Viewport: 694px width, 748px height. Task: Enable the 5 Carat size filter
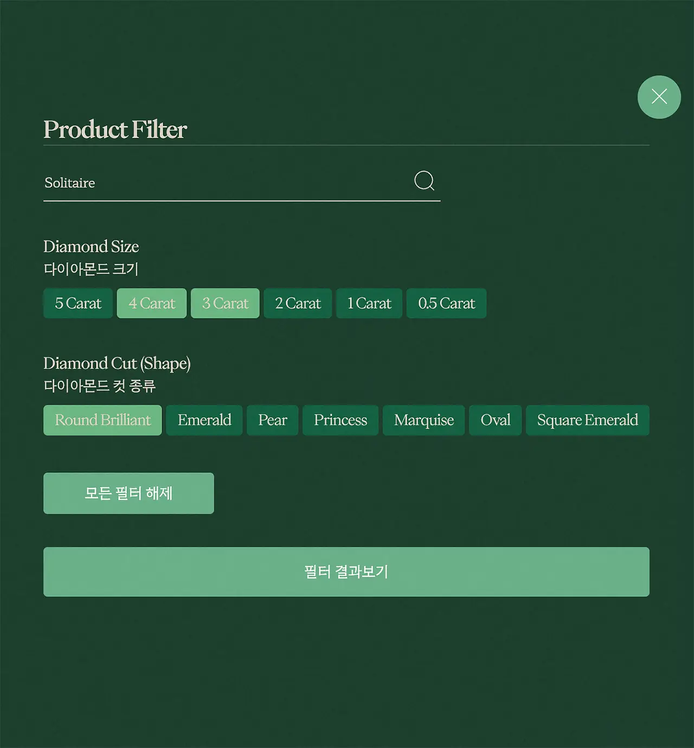[78, 303]
